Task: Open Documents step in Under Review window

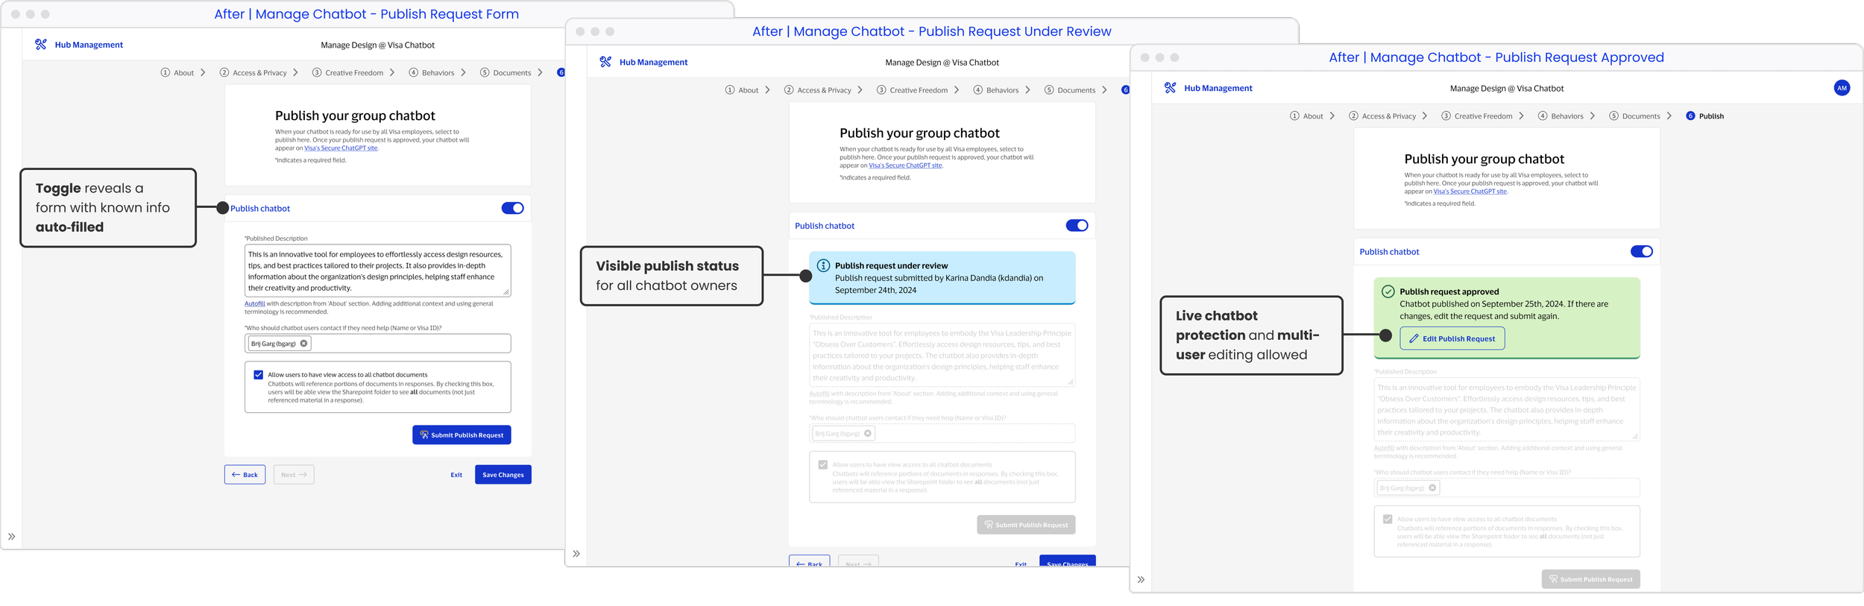Action: (x=1070, y=90)
